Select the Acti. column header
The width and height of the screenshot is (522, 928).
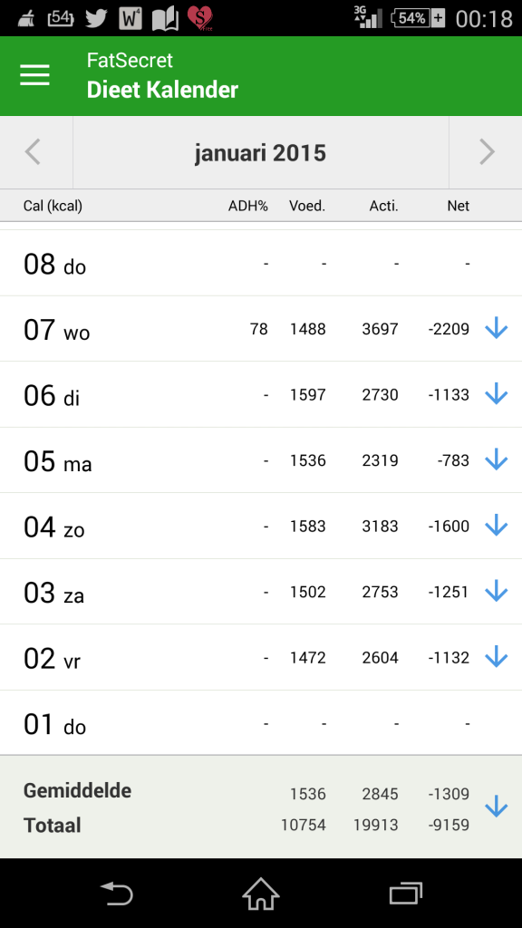(383, 206)
